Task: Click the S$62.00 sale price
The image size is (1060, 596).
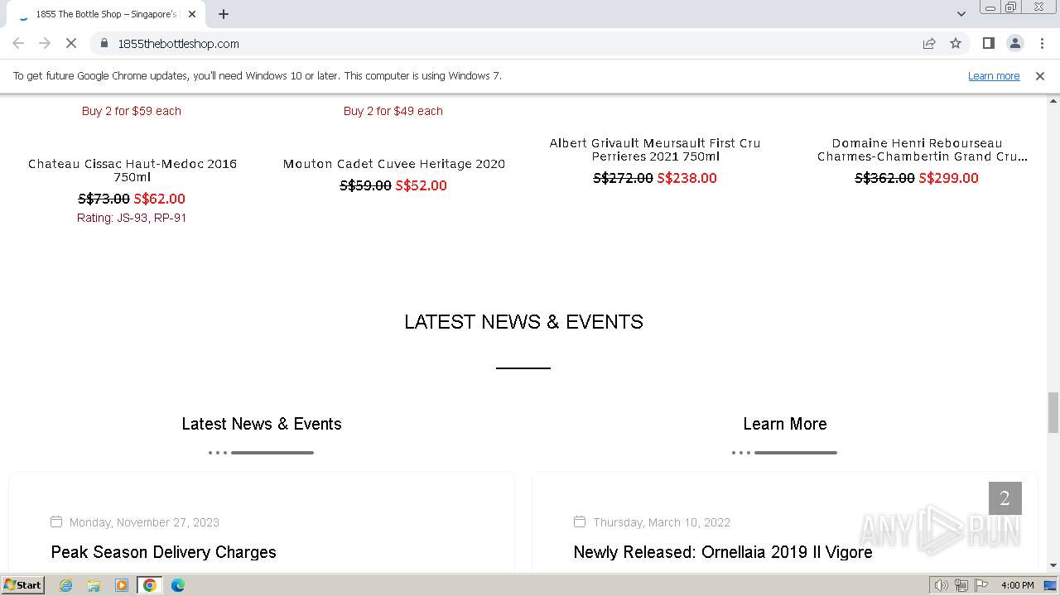Action: [160, 199]
